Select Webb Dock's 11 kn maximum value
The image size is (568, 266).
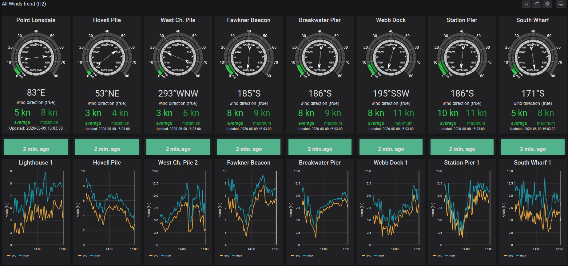point(403,113)
